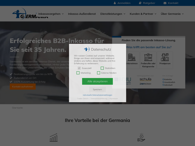Image resolution: width=195 pixels, height=146 pixels.
Task: Expand the Inkassovorgehen dropdown chevron
Action: (x=63, y=14)
